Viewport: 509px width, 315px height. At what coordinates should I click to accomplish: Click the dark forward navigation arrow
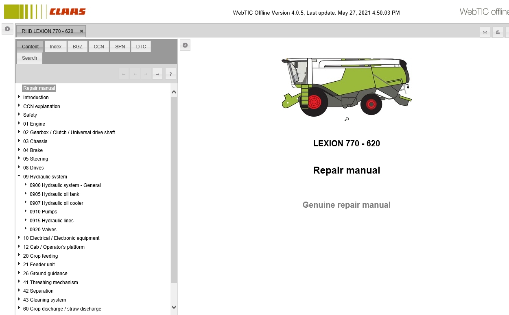click(157, 74)
